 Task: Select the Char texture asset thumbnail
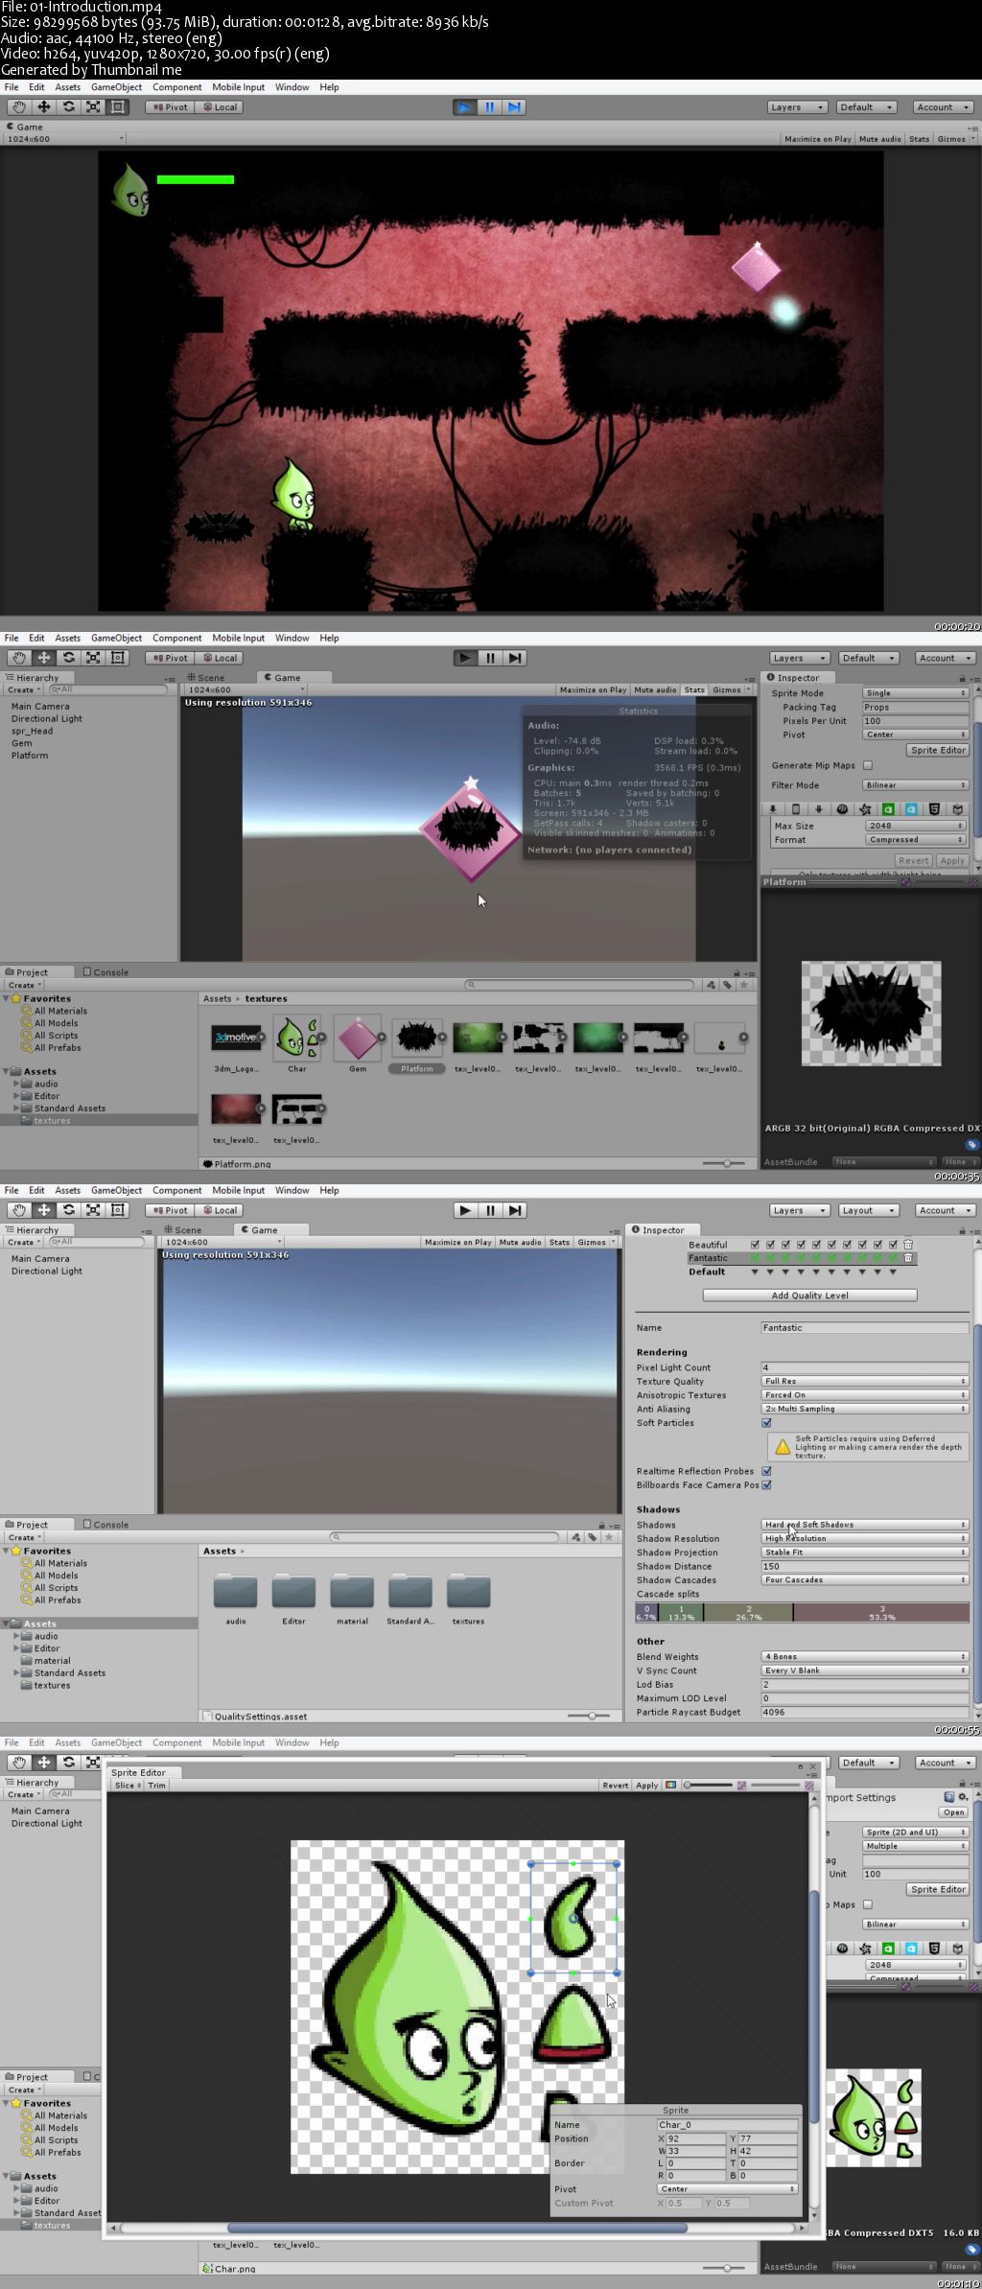(297, 1038)
